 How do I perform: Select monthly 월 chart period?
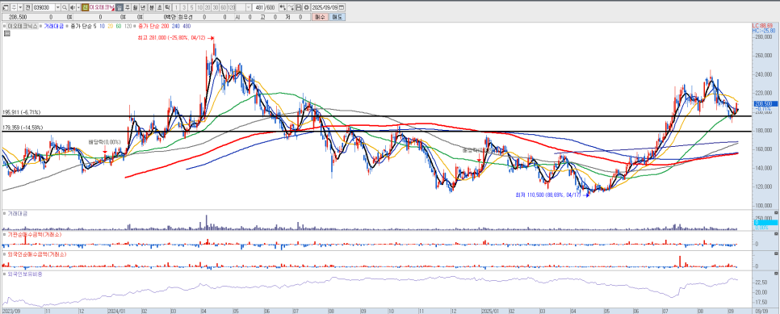pyautogui.click(x=135, y=7)
